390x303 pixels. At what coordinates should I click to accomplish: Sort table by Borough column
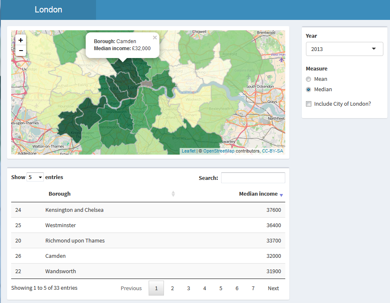pyautogui.click(x=60, y=194)
